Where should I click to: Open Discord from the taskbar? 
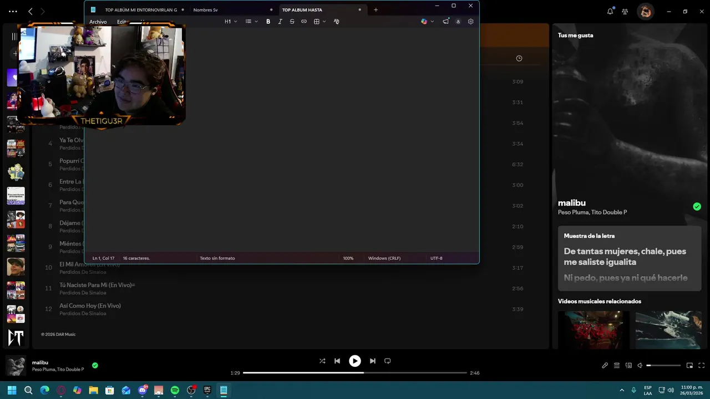[x=143, y=390]
